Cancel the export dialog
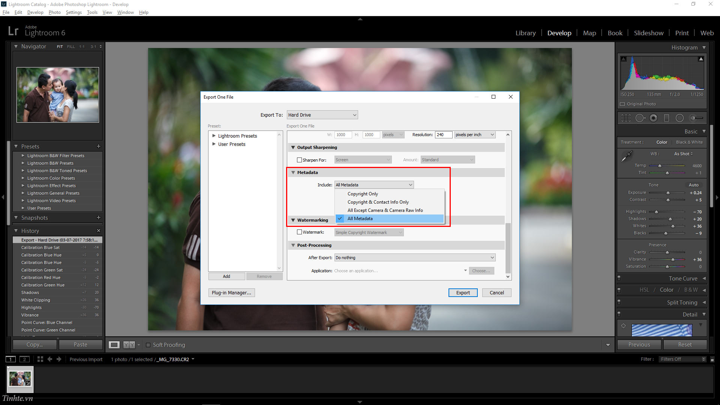The width and height of the screenshot is (720, 405). pos(496,292)
